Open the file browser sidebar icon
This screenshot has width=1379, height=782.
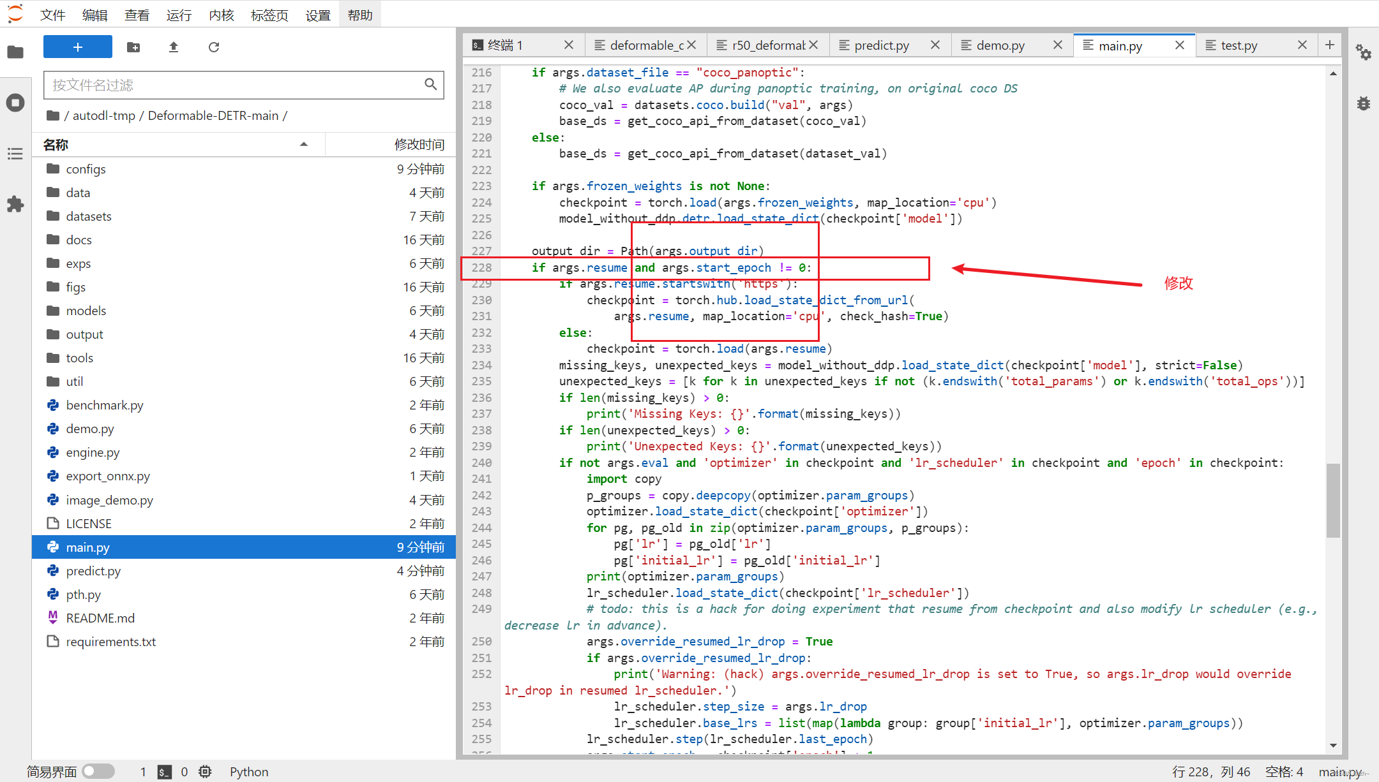coord(15,52)
